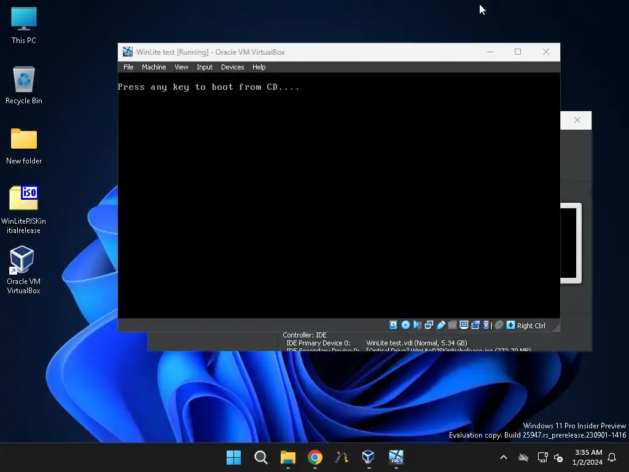Open the Windows Start menu
Viewport: 629px width, 472px height.
(233, 457)
